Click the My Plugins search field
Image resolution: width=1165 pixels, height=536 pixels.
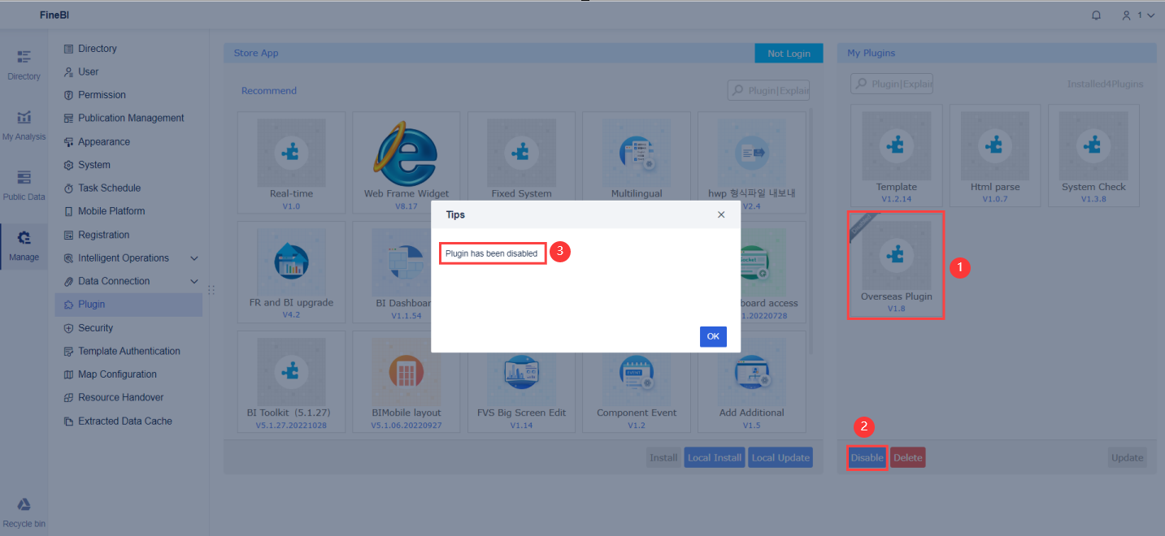(892, 84)
